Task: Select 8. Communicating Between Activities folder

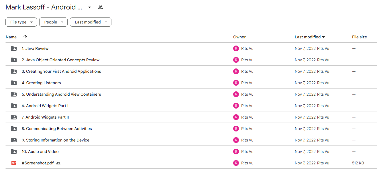Action: point(57,129)
